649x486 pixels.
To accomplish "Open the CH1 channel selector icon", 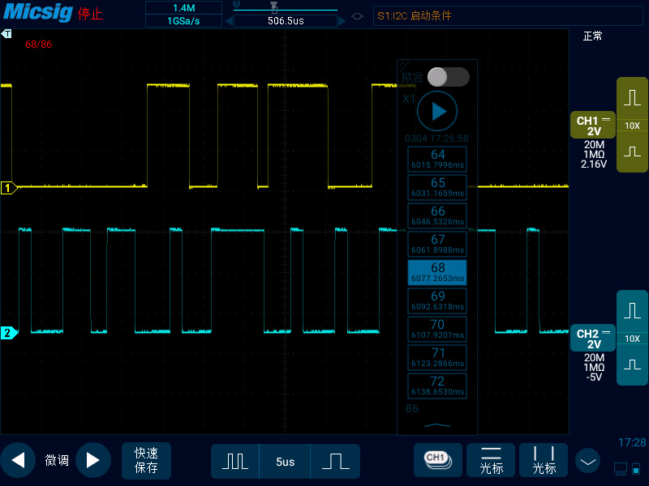I will click(437, 459).
